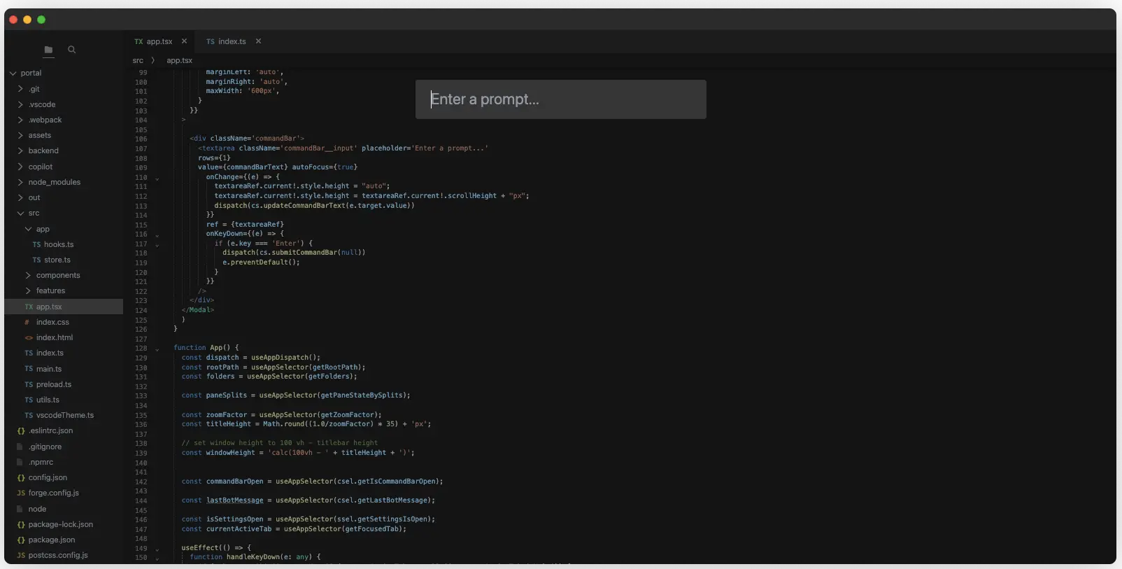Image resolution: width=1122 pixels, height=569 pixels.
Task: Fold the onKeyDown handler at line 116
Action: [157, 235]
